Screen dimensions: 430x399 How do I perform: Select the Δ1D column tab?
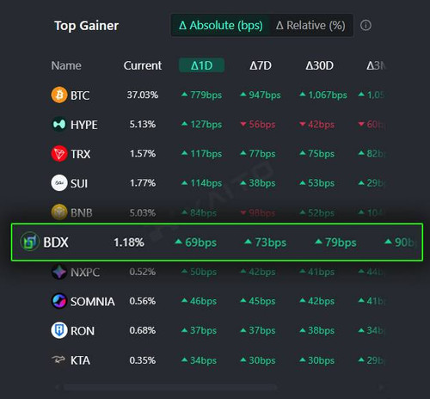pos(201,65)
